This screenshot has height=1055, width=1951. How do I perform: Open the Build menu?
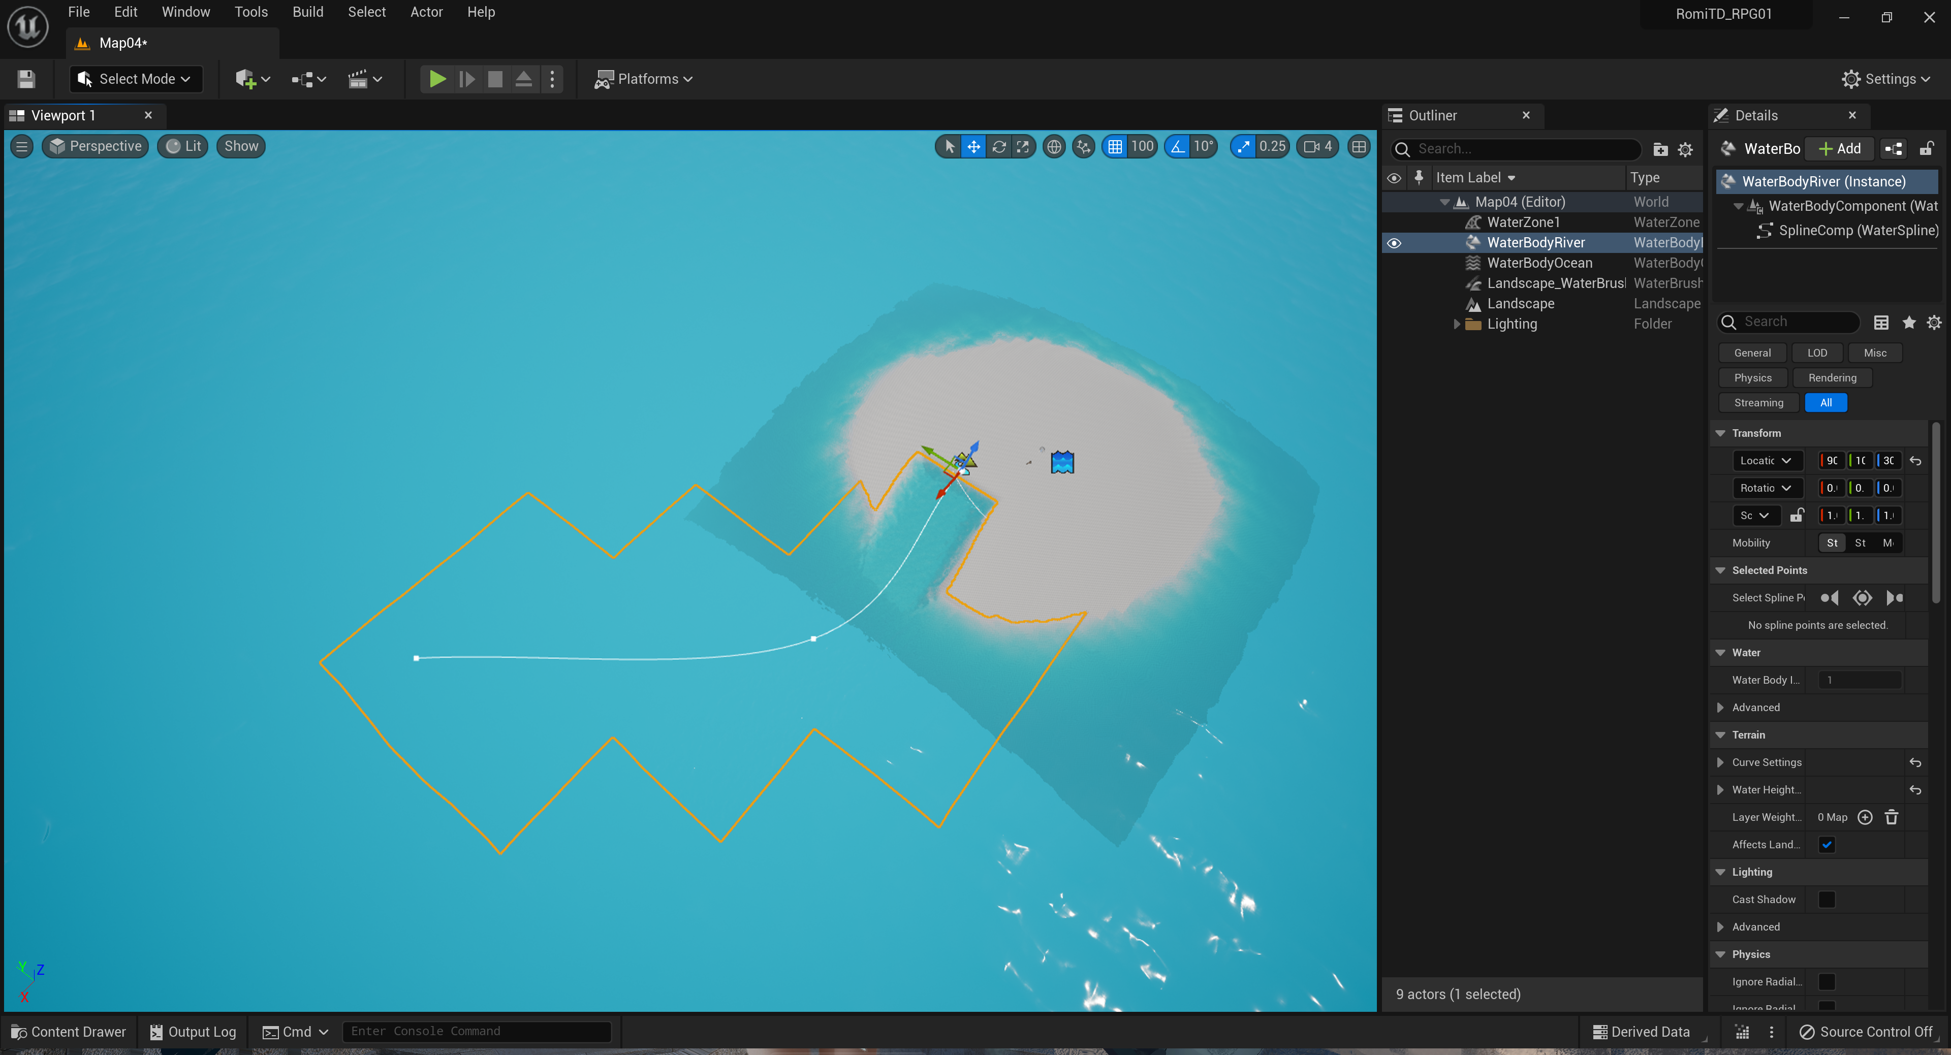coord(307,12)
